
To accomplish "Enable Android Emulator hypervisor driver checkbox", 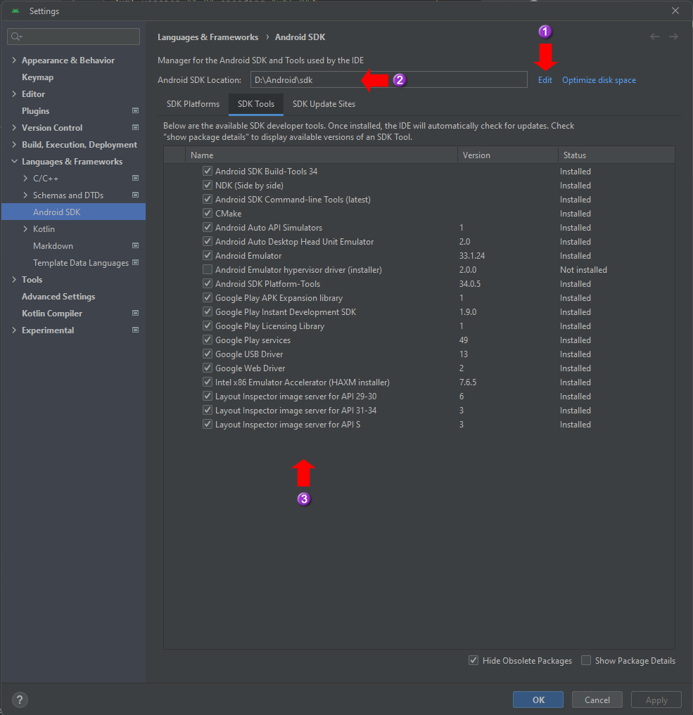I will pyautogui.click(x=208, y=269).
